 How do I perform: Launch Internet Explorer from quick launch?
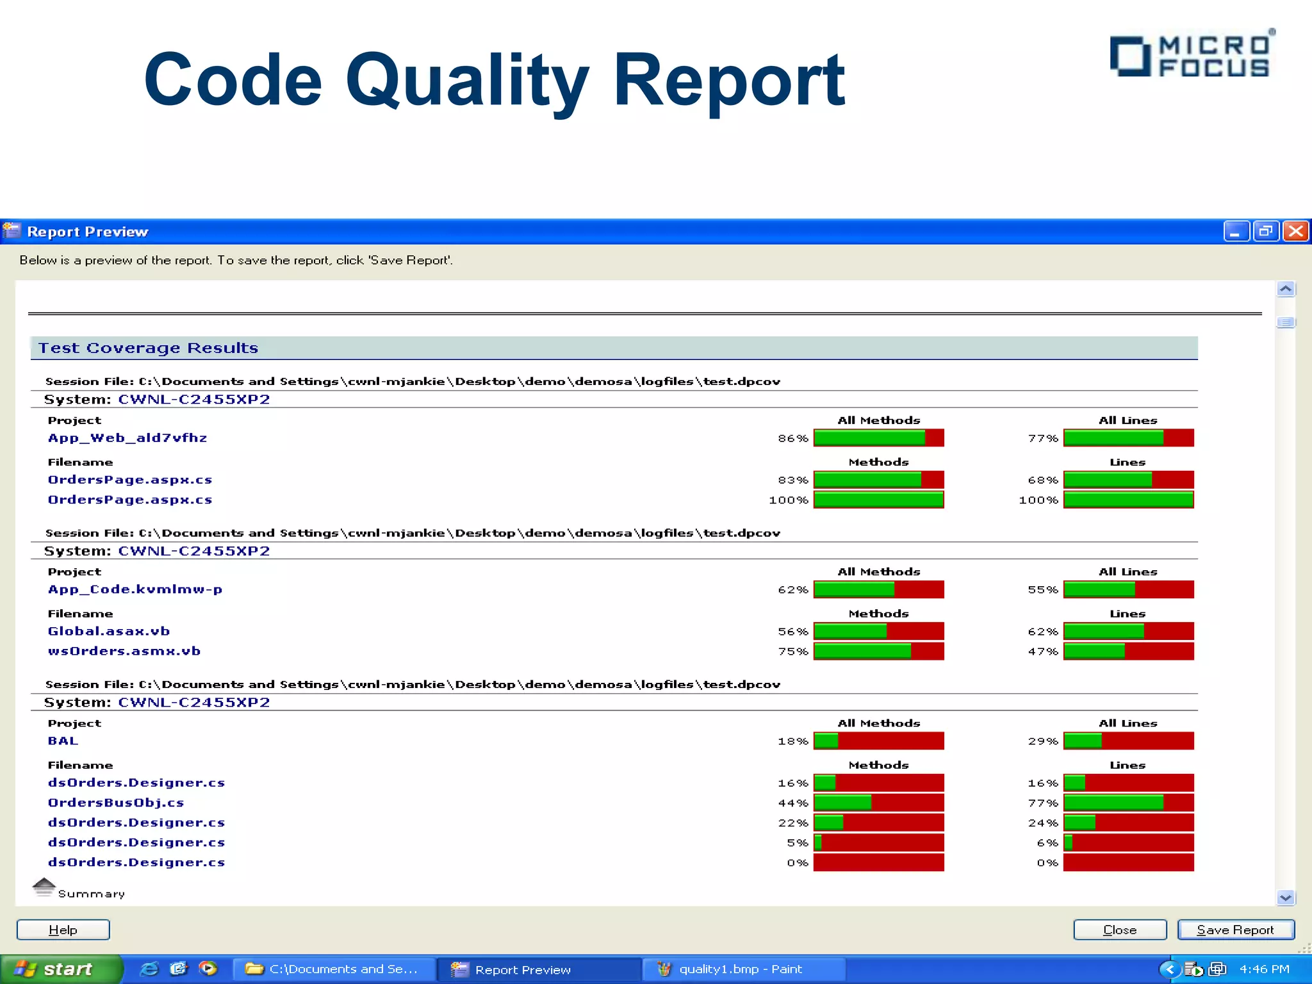(149, 969)
